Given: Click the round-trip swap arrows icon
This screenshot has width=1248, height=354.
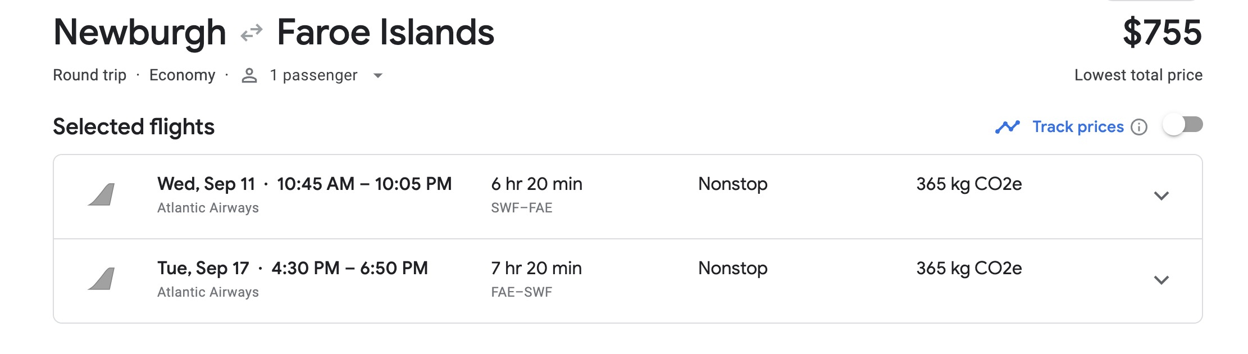Looking at the screenshot, I should 251,33.
